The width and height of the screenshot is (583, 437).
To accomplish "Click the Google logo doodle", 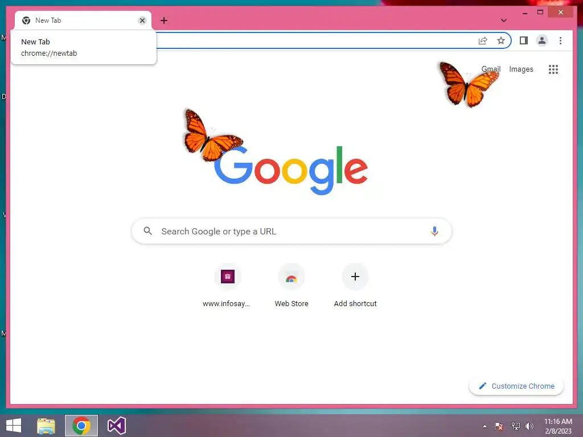I will click(291, 170).
